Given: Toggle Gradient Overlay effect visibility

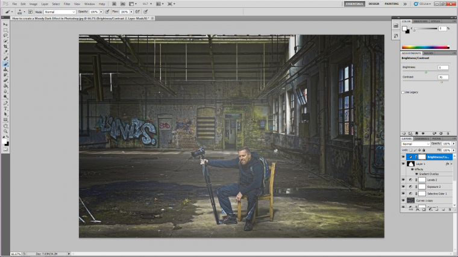Looking at the screenshot, I should pyautogui.click(x=416, y=174).
